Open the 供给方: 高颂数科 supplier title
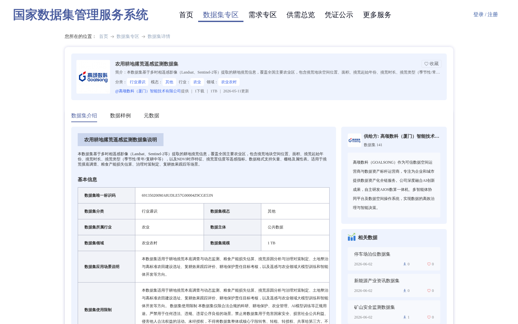 (x=401, y=136)
